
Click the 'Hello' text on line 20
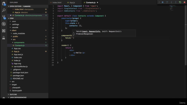(x=79, y=53)
